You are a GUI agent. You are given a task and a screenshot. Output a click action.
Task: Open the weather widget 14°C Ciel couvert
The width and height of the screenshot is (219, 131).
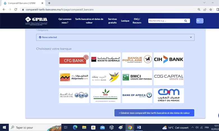(175, 128)
